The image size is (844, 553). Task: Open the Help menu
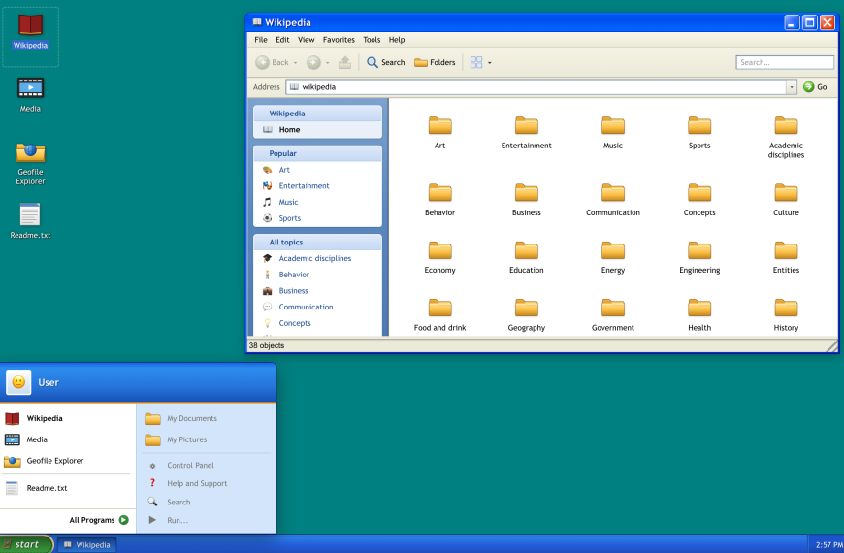(x=397, y=40)
